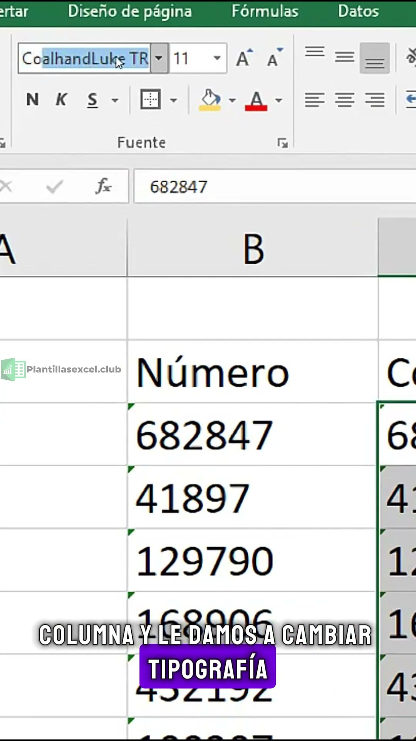The image size is (416, 741).
Task: Select column B header
Action: [x=253, y=249]
